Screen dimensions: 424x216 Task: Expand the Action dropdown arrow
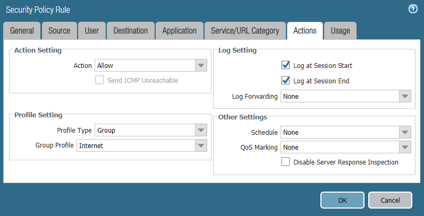pyautogui.click(x=201, y=65)
